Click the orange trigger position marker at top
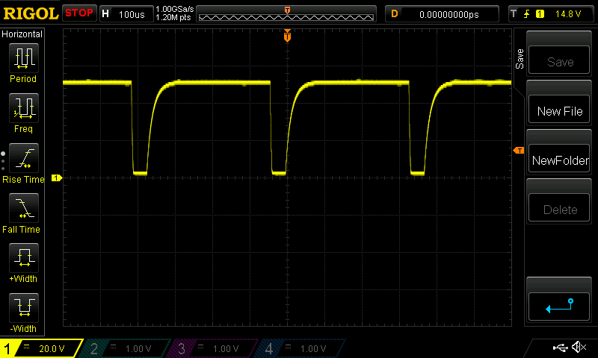The image size is (598, 358). 287,37
